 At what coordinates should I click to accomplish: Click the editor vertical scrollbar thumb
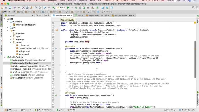(195, 59)
